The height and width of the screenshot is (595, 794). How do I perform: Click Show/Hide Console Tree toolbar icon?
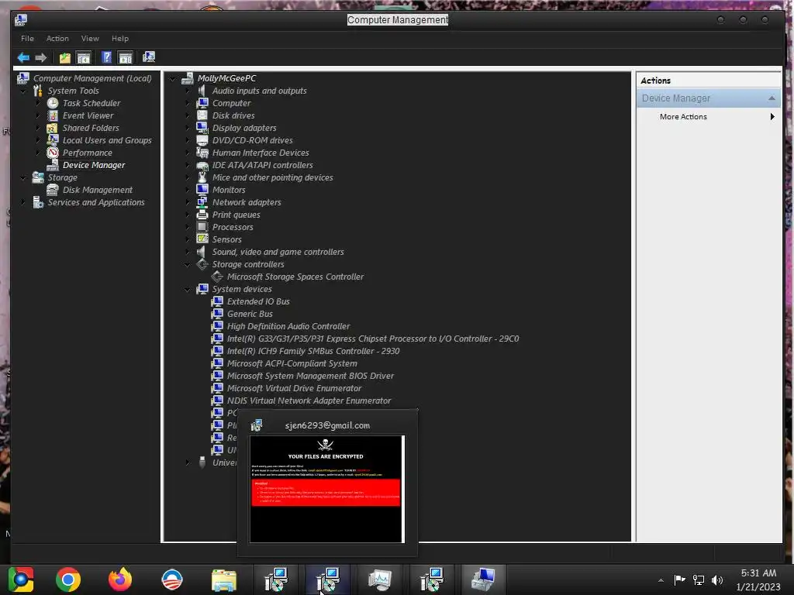point(84,57)
